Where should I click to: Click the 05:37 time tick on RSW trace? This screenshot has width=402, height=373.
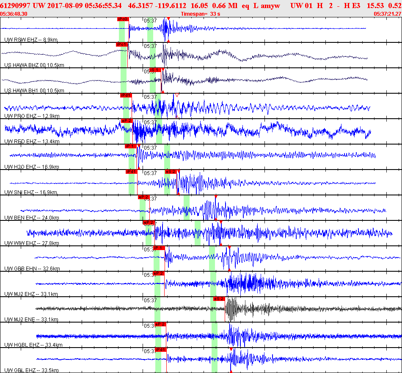[150, 21]
